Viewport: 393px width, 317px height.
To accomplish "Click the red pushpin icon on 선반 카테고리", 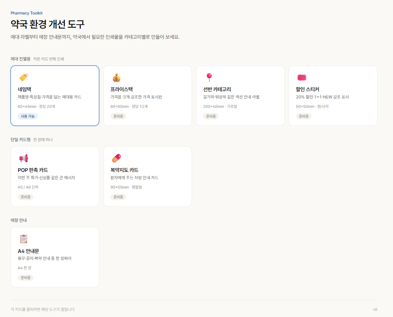I will coord(209,77).
